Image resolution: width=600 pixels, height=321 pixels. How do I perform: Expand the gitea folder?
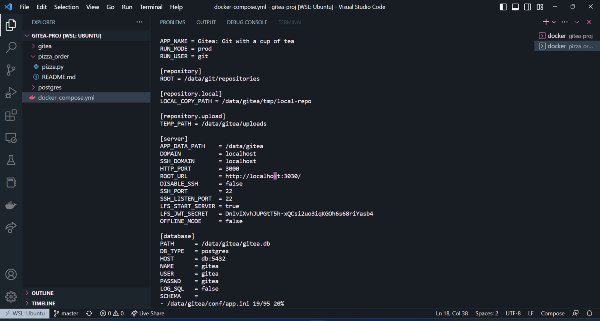tap(86, 46)
